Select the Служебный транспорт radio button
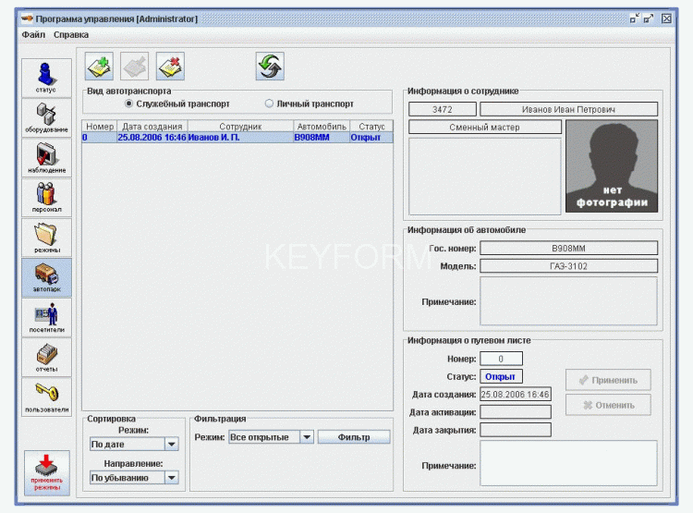693x513 pixels. pyautogui.click(x=128, y=104)
